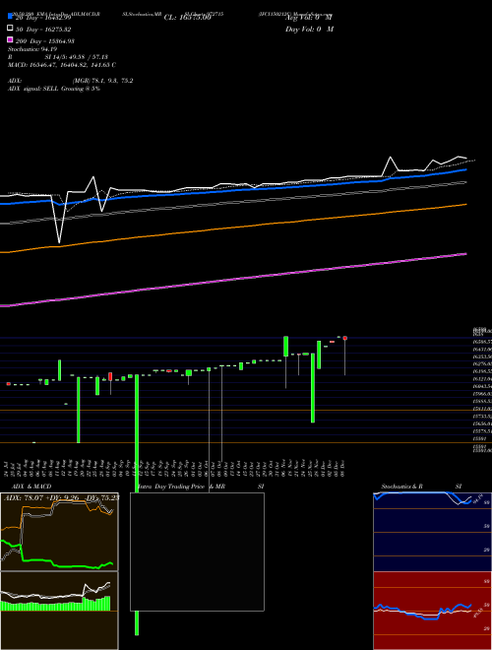
Task: Click 'ADX signal: SELL Growing @ 5%'
Action: (54, 89)
